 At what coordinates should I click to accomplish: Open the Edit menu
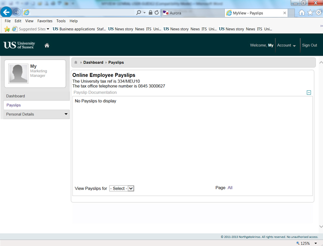pos(18,21)
